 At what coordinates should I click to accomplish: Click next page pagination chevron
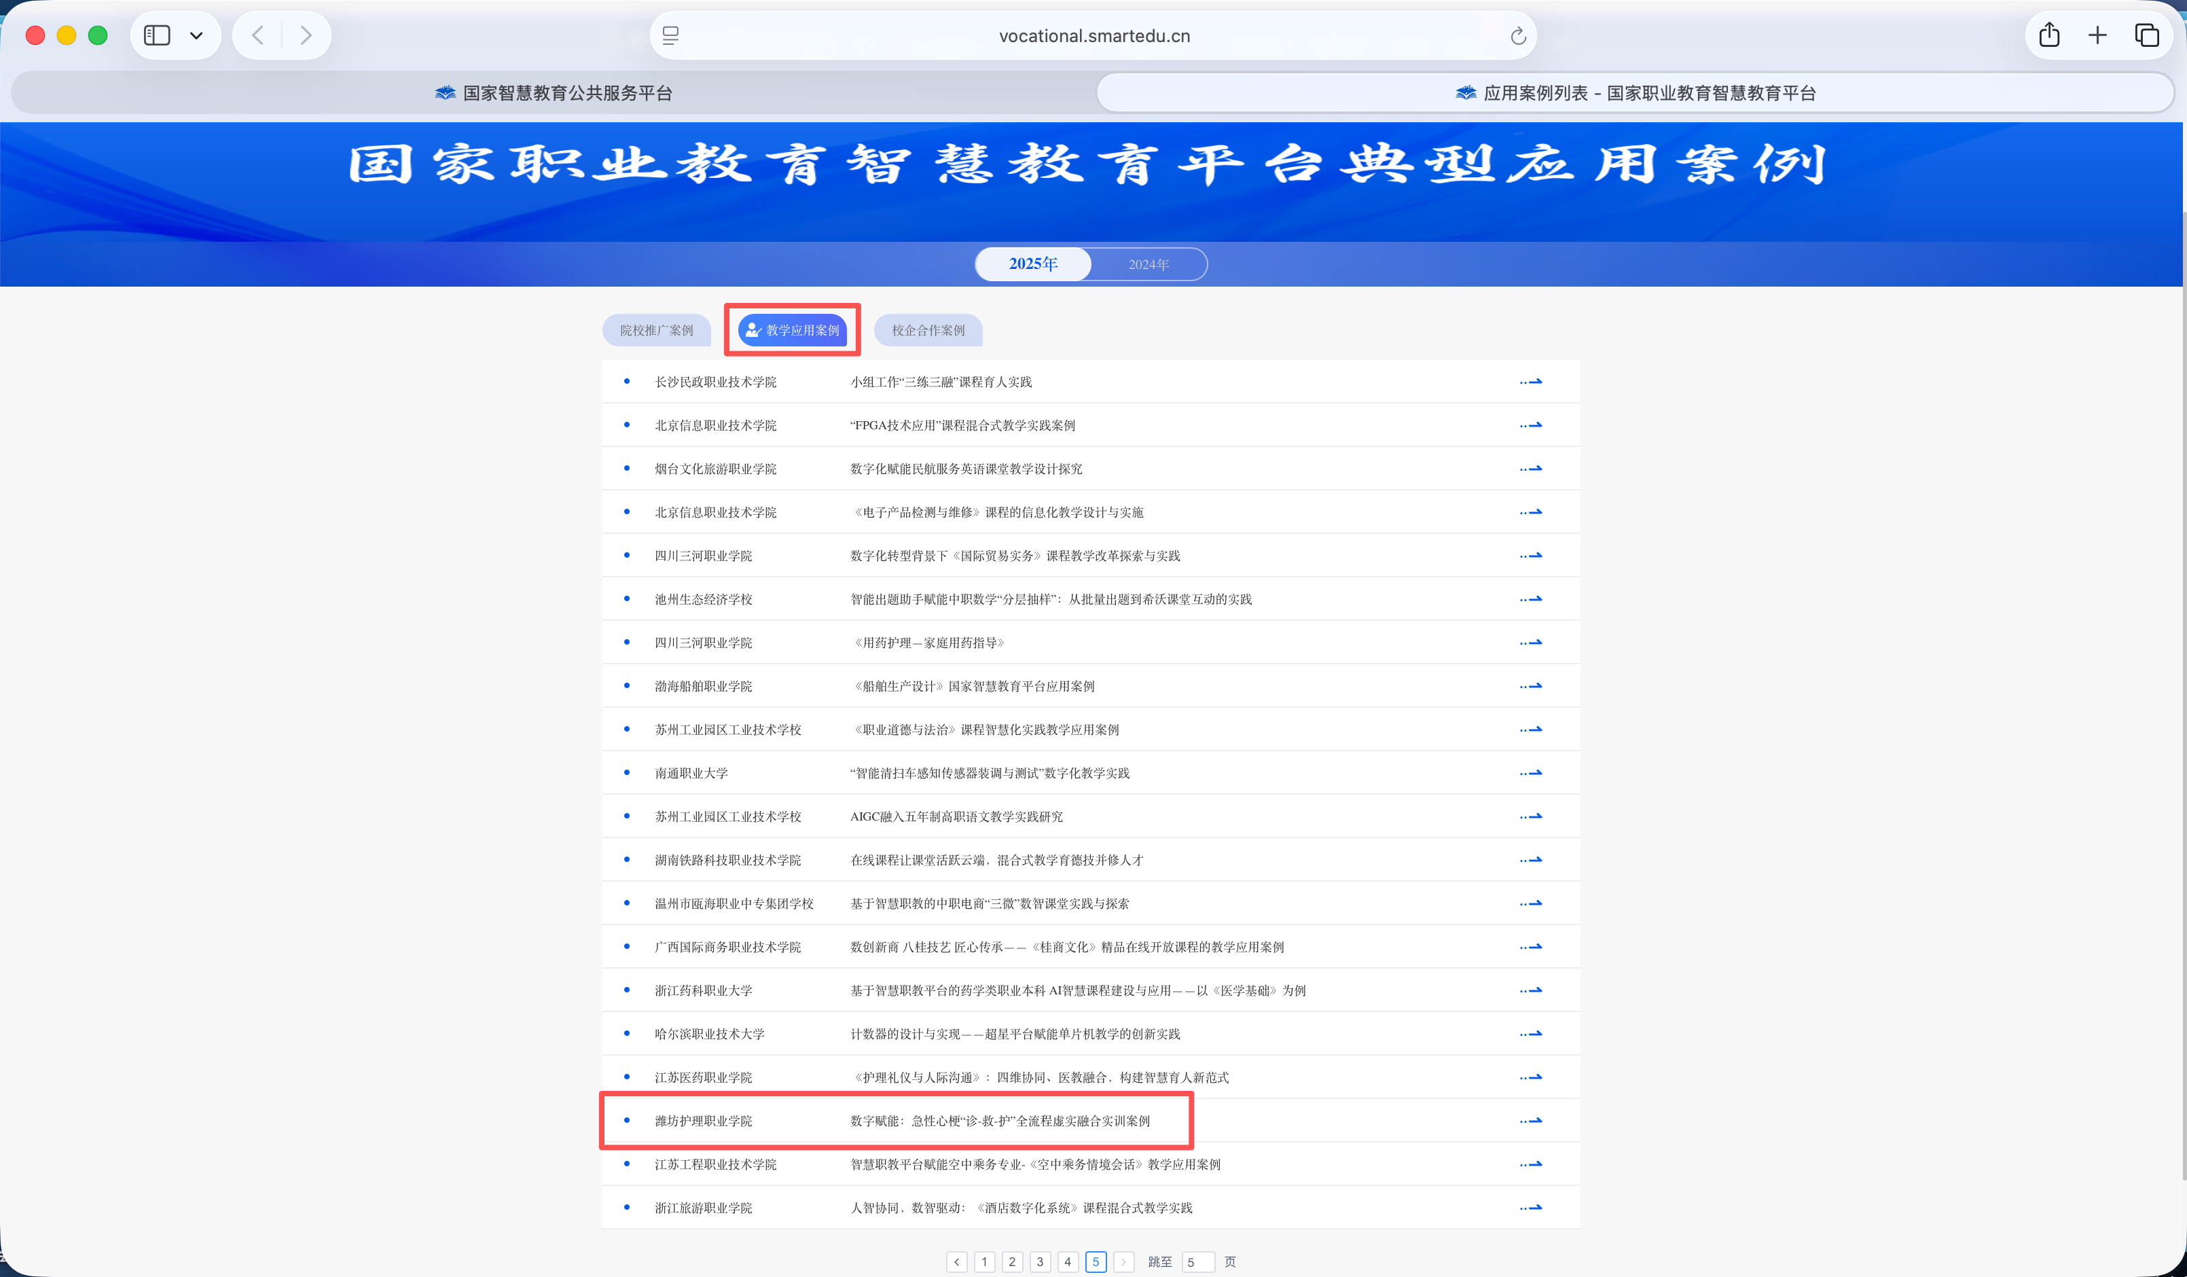tap(1123, 1262)
